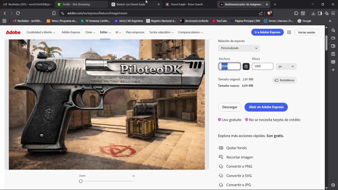Open site settings icon beside URL
Screen dimensions: 338x190
62,13
